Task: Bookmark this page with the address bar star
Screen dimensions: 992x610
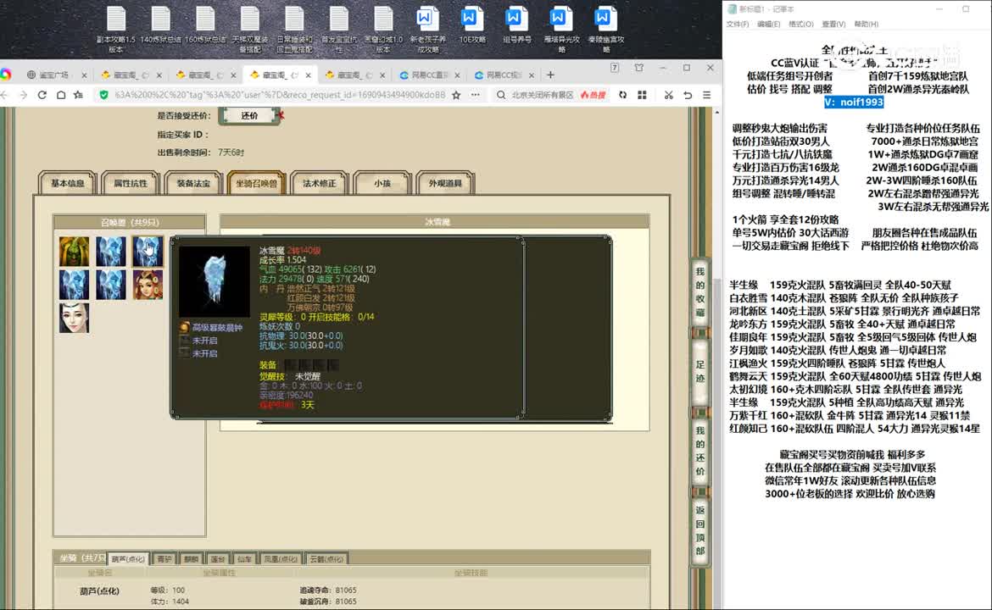Action: 456,95
